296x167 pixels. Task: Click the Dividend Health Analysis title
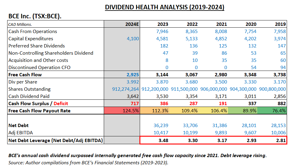pyautogui.click(x=165, y=7)
